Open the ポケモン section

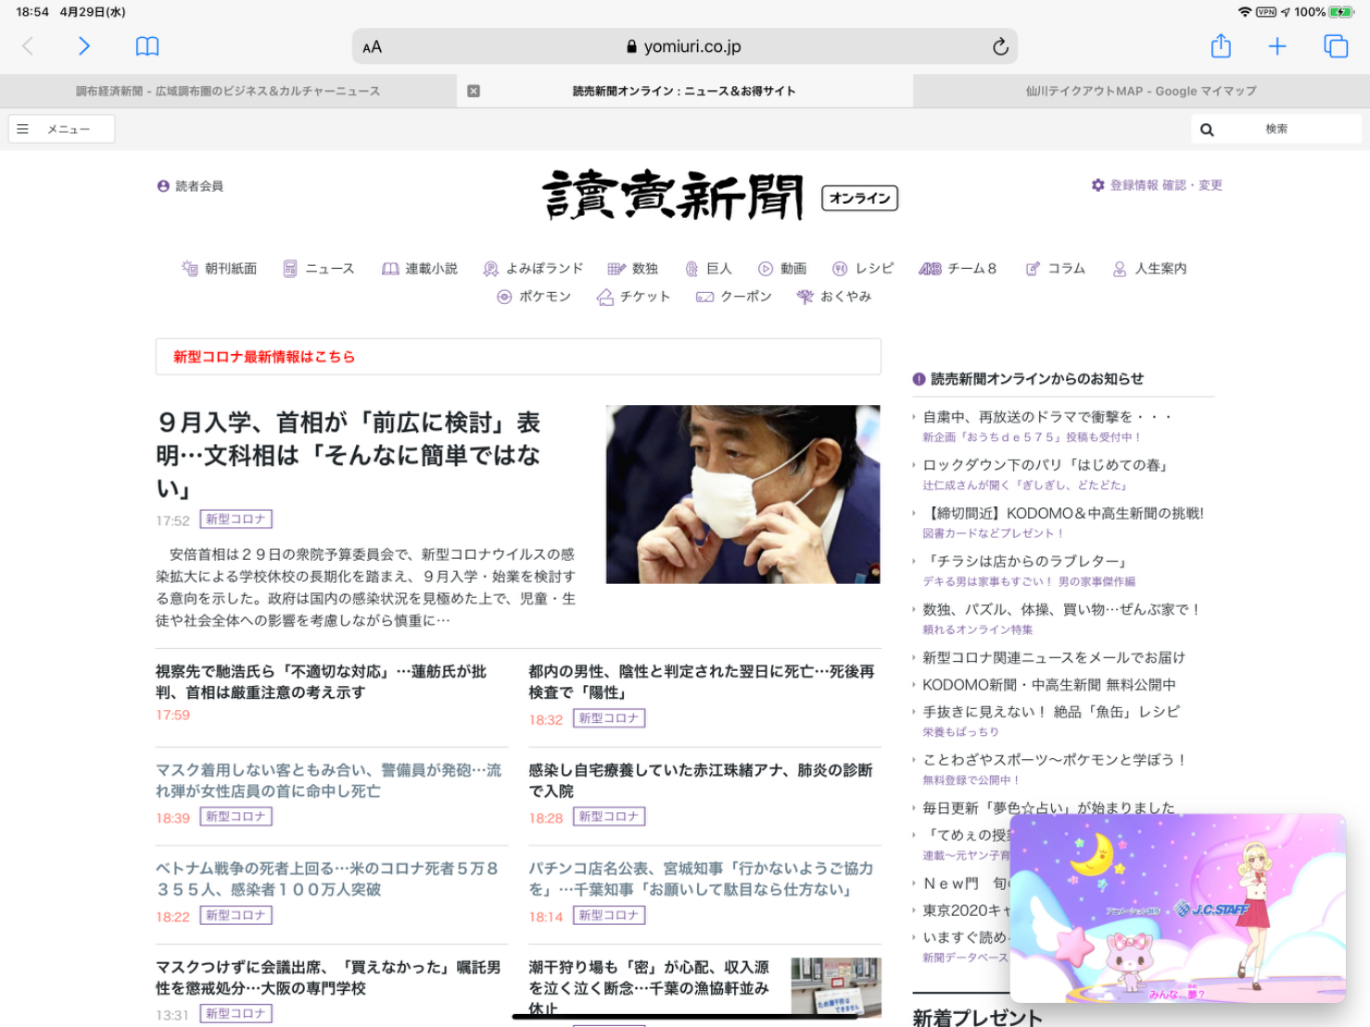[x=534, y=297]
